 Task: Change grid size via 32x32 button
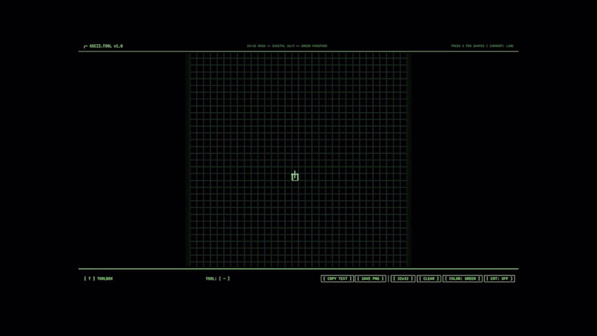pos(403,279)
